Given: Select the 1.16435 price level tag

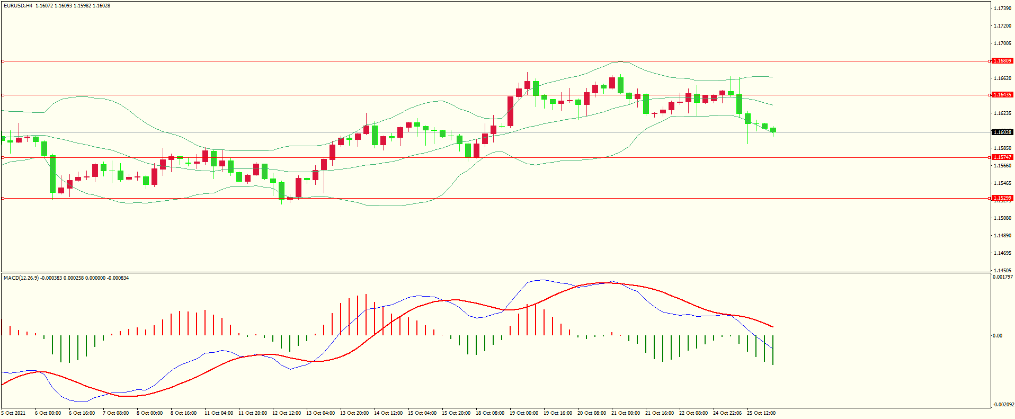Looking at the screenshot, I should 1002,95.
